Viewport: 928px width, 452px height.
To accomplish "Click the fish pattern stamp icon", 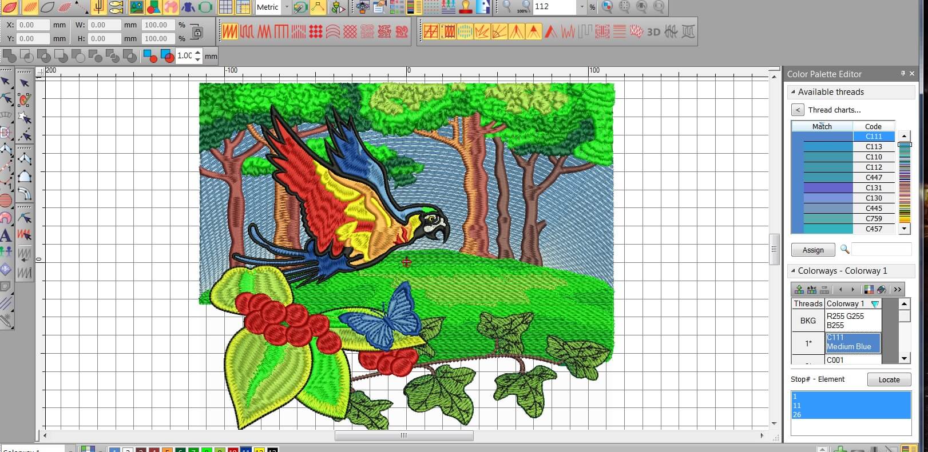I will (116, 7).
